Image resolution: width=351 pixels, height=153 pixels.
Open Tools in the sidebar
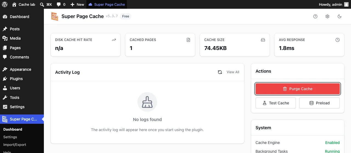(22, 98)
